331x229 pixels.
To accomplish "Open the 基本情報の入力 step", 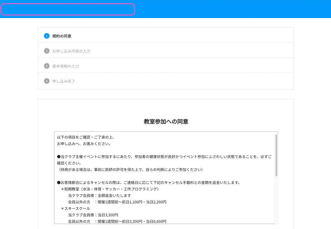I will click(66, 66).
